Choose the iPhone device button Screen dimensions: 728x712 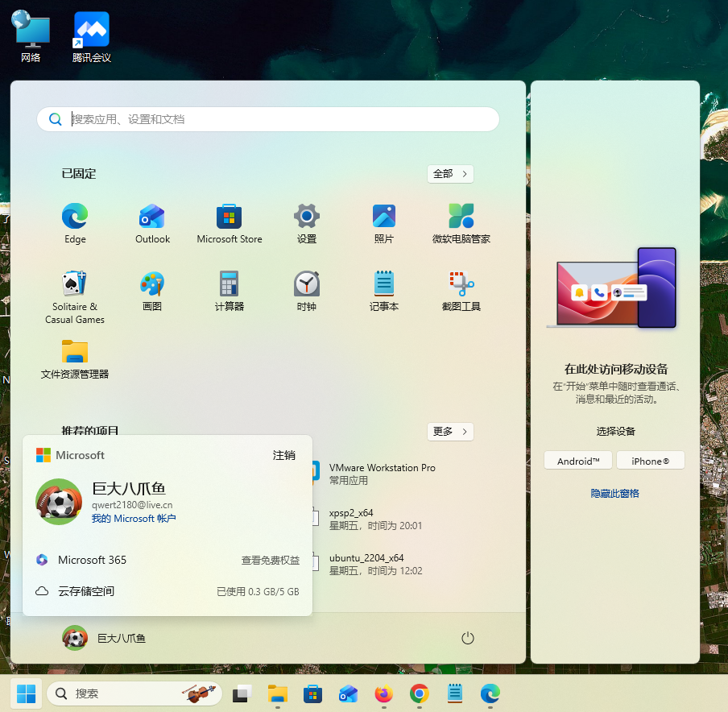coord(650,462)
